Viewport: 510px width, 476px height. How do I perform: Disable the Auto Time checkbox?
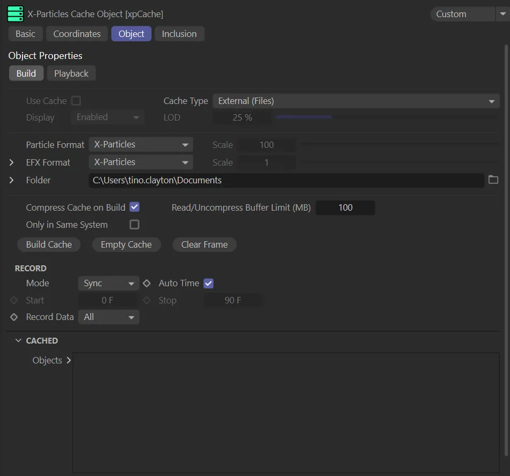point(209,283)
